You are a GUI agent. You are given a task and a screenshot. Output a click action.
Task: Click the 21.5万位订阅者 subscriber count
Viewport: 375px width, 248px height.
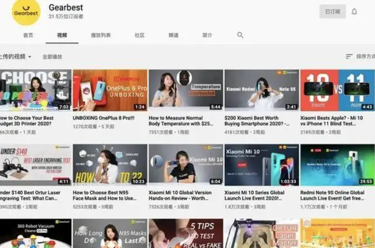click(66, 16)
